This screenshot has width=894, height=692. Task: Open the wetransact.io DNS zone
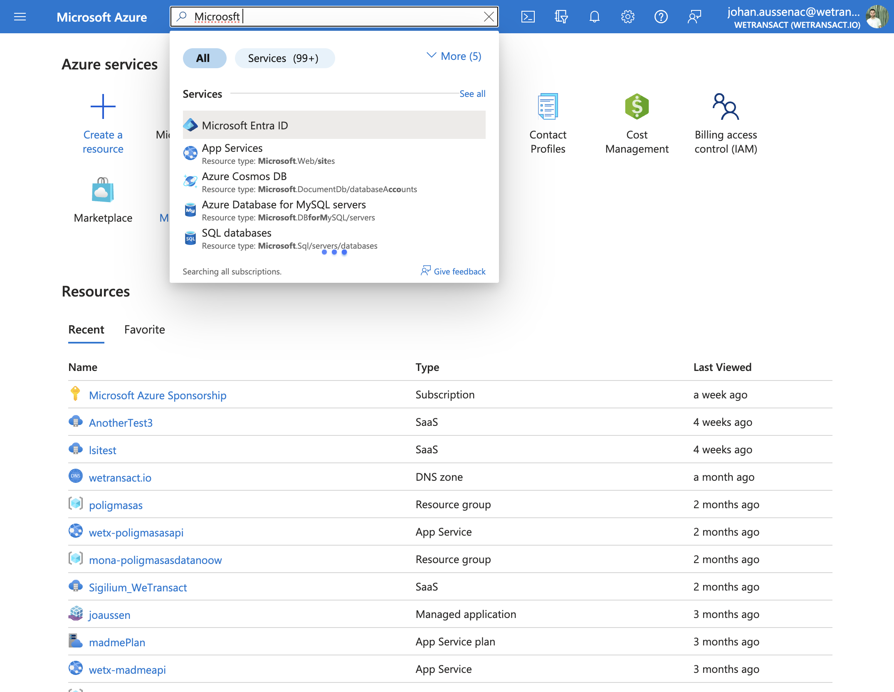[120, 477]
